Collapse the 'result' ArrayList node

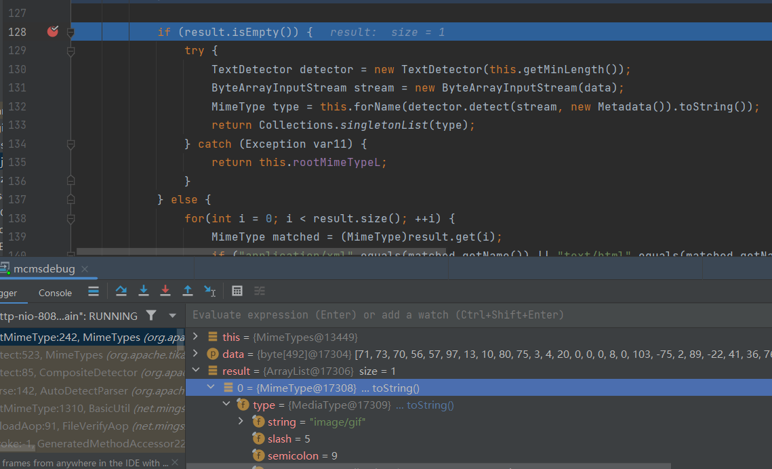pyautogui.click(x=195, y=371)
